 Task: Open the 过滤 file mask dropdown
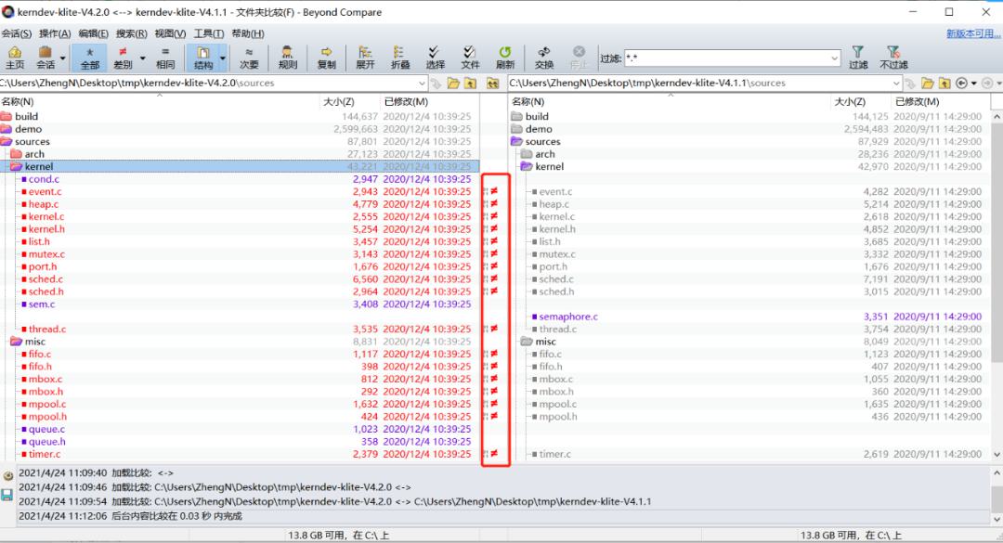coord(834,58)
